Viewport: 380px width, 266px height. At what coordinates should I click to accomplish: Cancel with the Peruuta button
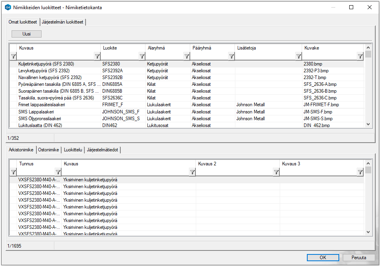pyautogui.click(x=359, y=258)
